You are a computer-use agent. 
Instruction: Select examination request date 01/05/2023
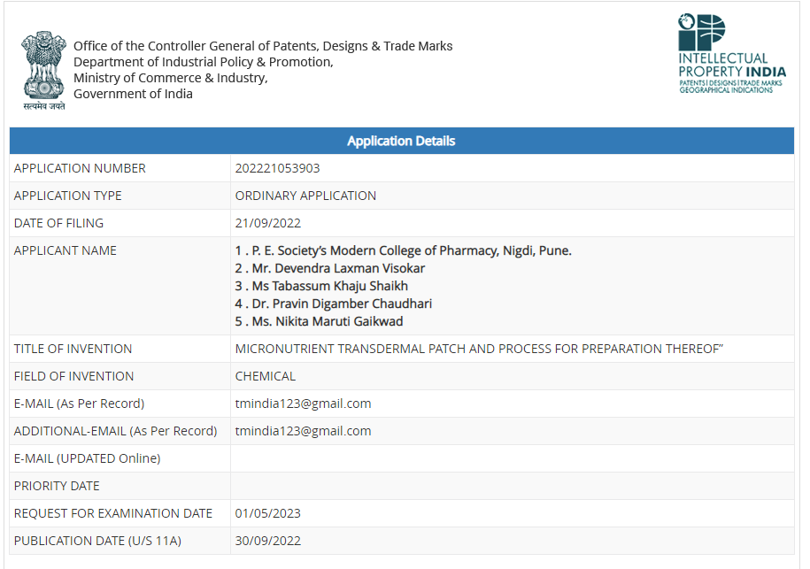[267, 513]
